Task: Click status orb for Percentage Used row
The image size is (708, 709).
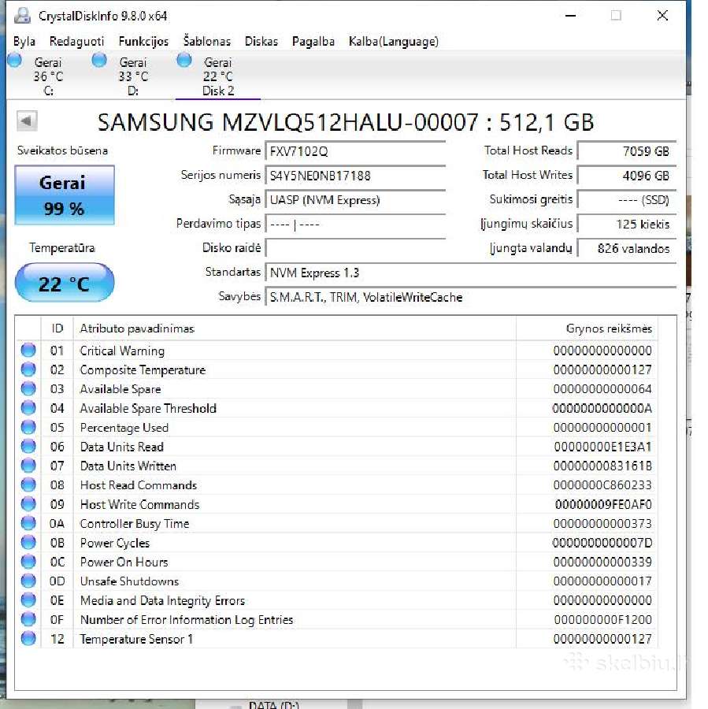Action: pyautogui.click(x=28, y=427)
